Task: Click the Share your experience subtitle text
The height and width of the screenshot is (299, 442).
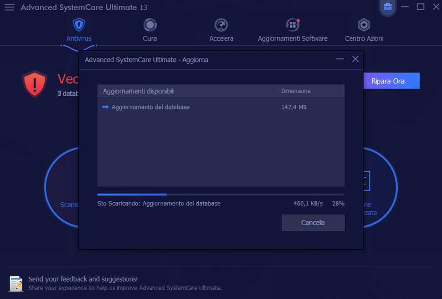Action: point(126,288)
